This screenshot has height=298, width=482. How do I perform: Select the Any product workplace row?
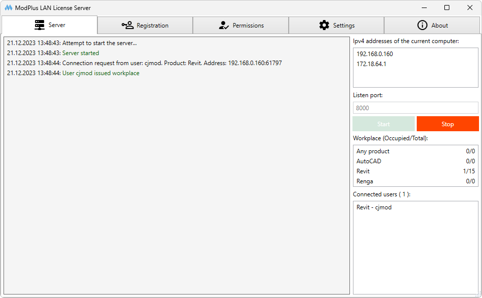415,151
